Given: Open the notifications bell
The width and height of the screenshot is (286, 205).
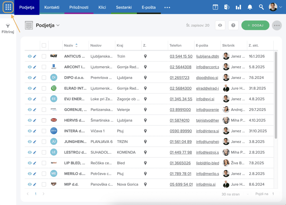Looking at the screenshot, I should coord(250,7).
